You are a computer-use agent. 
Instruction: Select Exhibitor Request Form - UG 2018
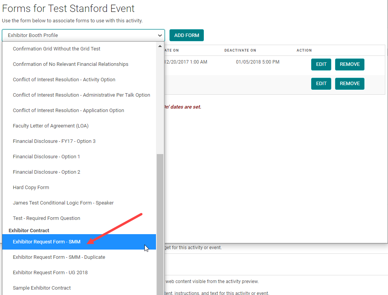click(x=50, y=273)
